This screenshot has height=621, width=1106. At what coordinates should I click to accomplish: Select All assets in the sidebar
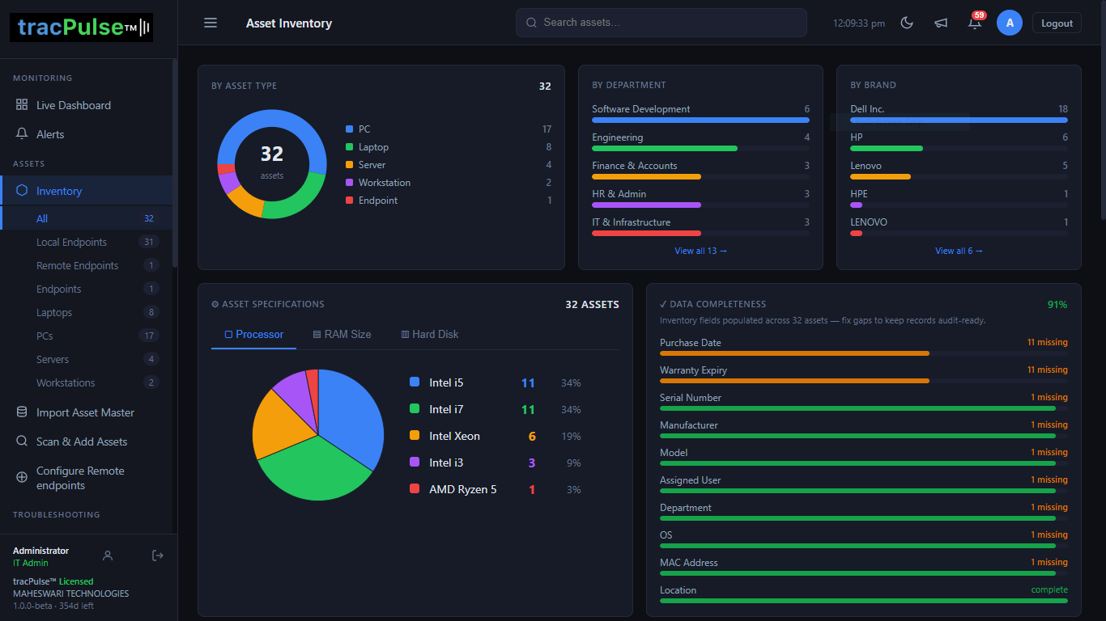pyautogui.click(x=86, y=218)
